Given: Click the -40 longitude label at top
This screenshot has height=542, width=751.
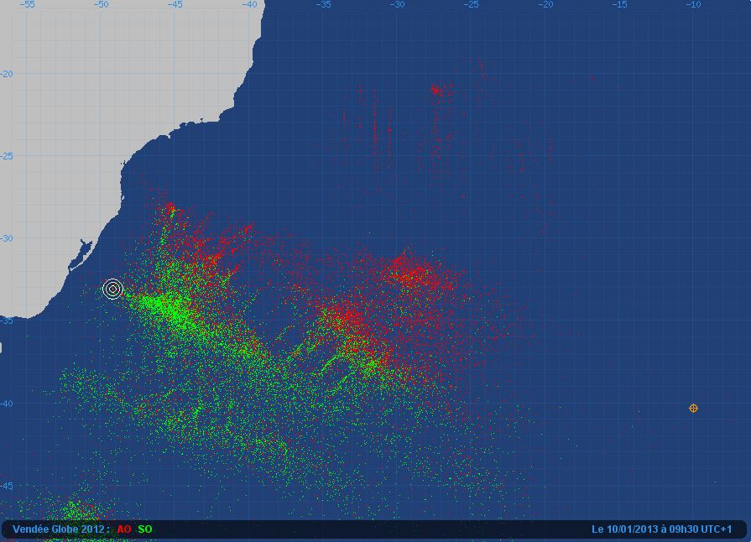Looking at the screenshot, I should pyautogui.click(x=249, y=5).
